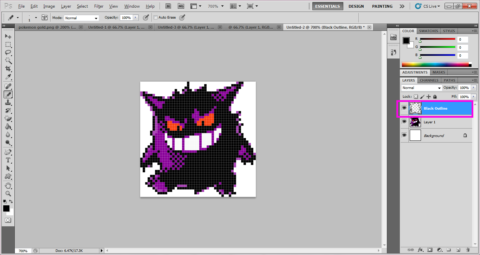This screenshot has height=255, width=480.
Task: Select the Eraser tool
Action: tap(8, 118)
